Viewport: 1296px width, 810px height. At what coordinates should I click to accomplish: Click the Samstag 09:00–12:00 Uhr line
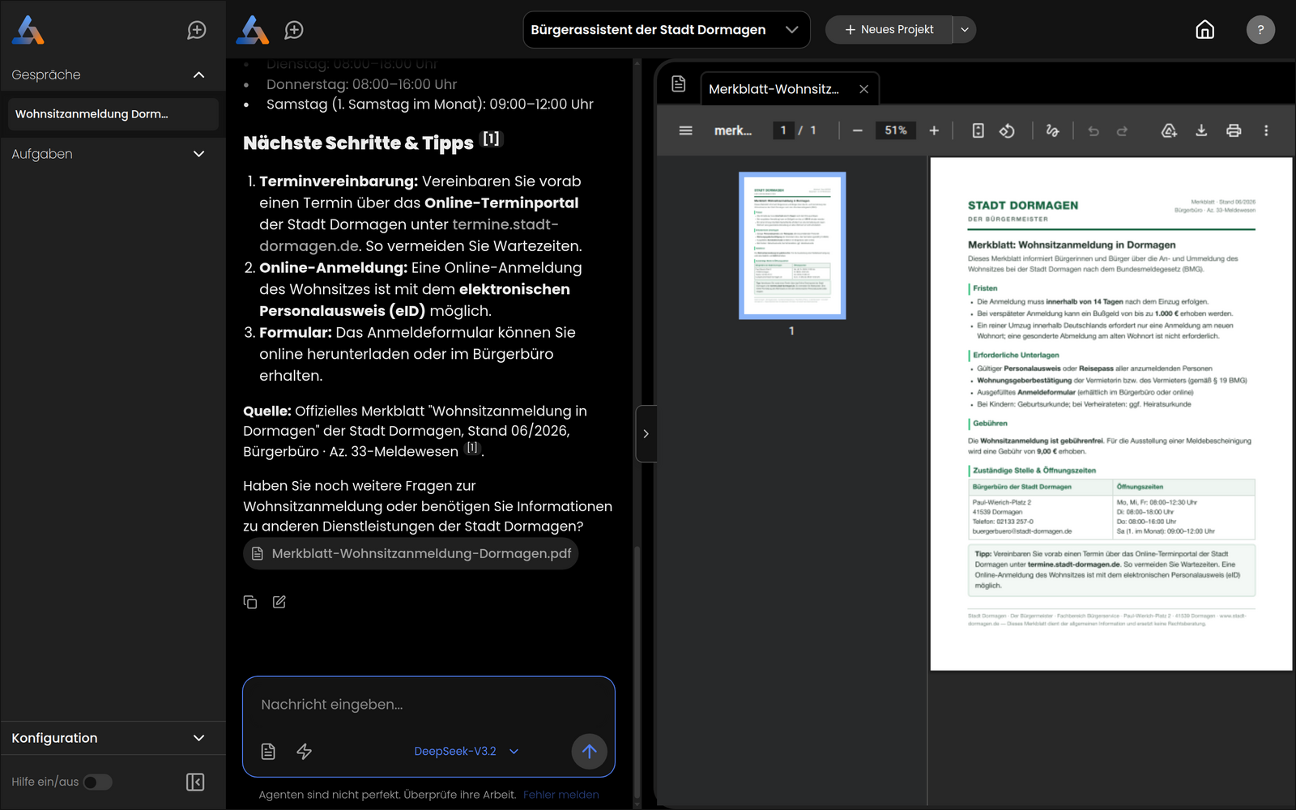pos(430,104)
